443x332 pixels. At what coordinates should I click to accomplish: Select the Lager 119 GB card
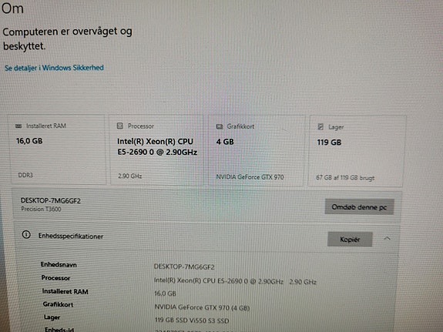357,152
